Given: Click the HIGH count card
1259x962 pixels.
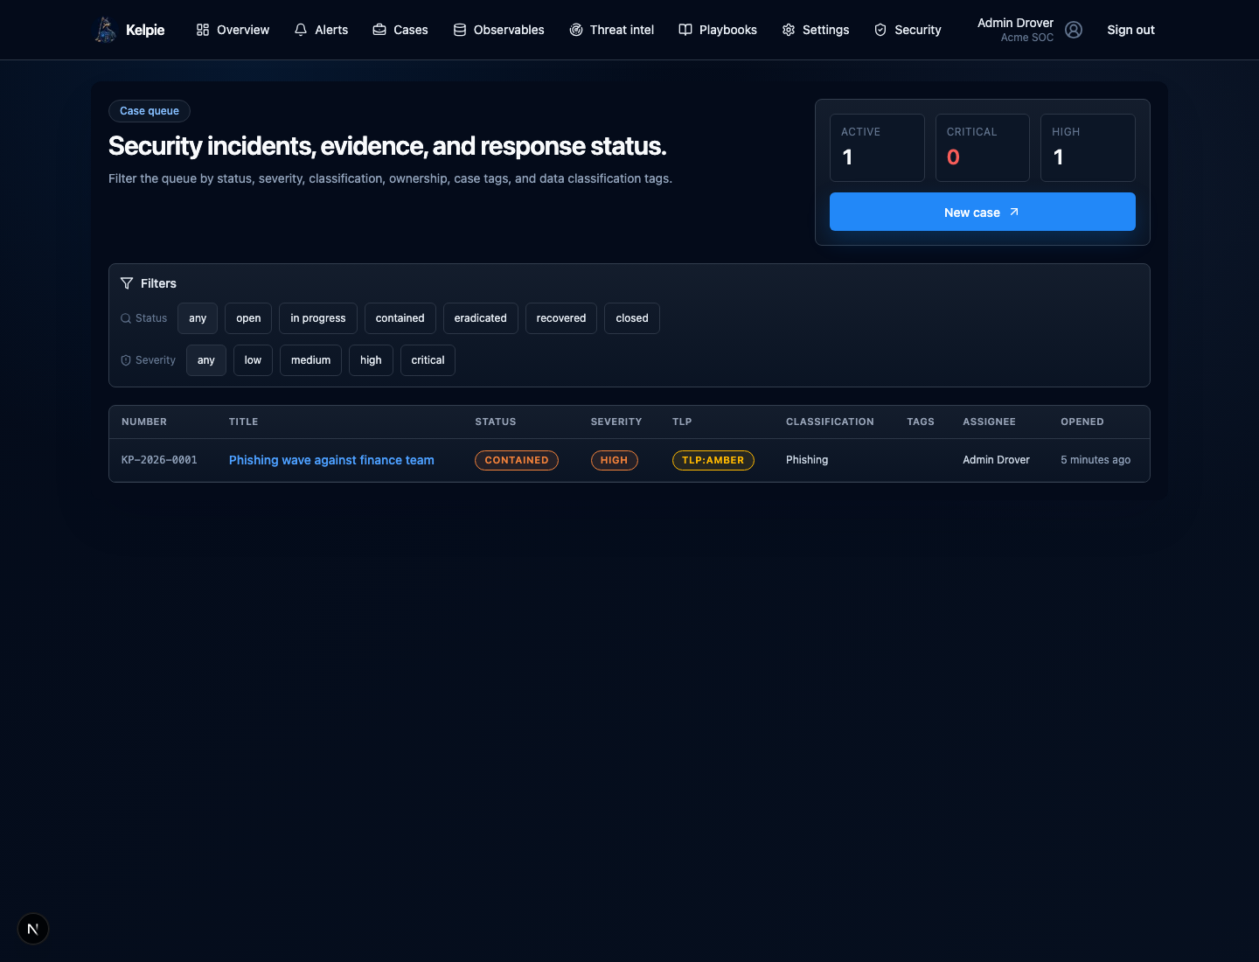Looking at the screenshot, I should tap(1088, 148).
